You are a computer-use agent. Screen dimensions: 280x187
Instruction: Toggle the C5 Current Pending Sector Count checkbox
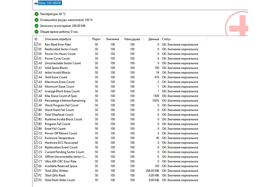36,152
